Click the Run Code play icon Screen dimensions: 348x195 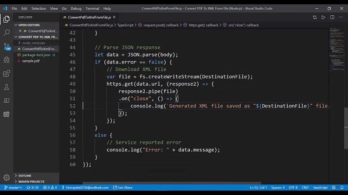point(323,17)
